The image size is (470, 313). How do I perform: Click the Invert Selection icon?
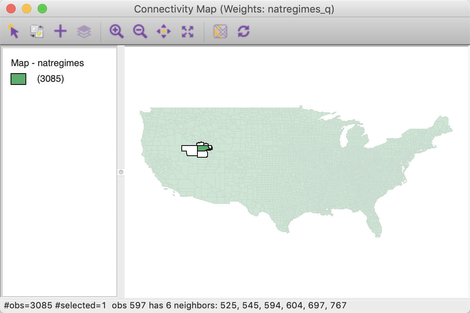point(37,31)
